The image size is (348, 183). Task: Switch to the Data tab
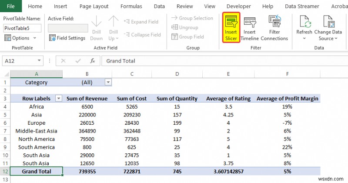tap(159, 6)
